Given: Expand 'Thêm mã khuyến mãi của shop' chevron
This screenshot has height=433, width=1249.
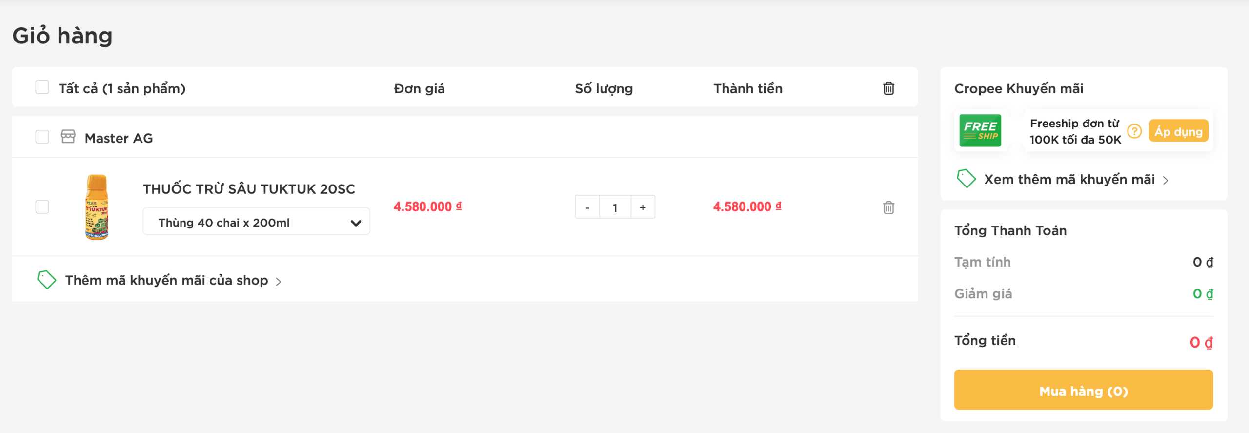Looking at the screenshot, I should (x=279, y=282).
